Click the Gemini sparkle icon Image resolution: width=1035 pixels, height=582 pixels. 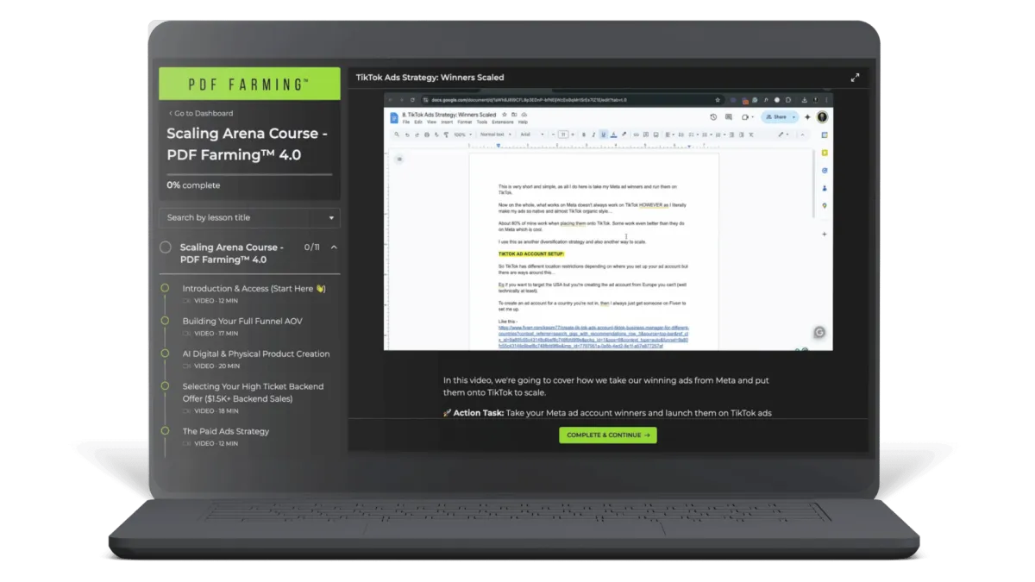(x=807, y=116)
